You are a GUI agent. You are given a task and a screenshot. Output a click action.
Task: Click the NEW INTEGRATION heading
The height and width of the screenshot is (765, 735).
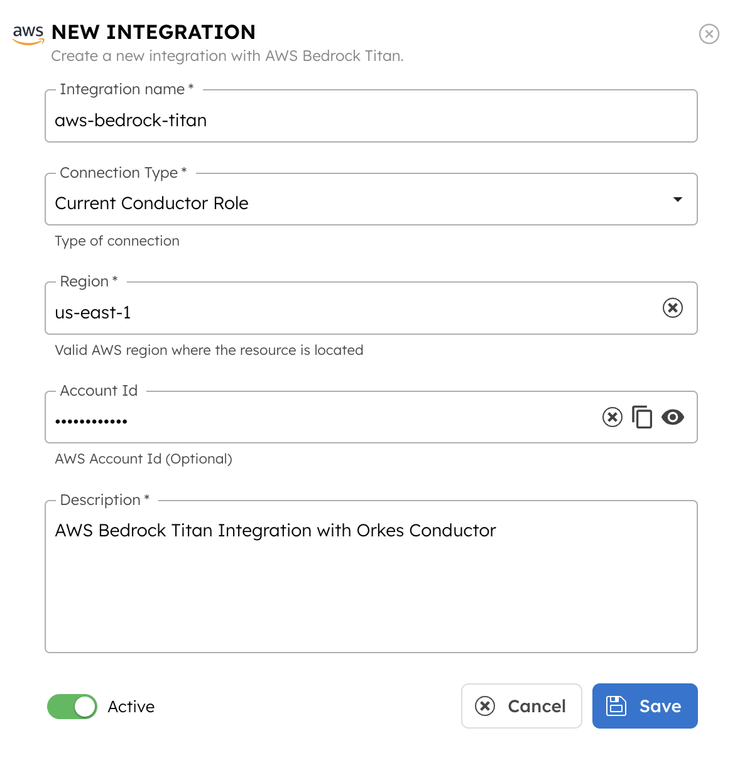click(153, 32)
